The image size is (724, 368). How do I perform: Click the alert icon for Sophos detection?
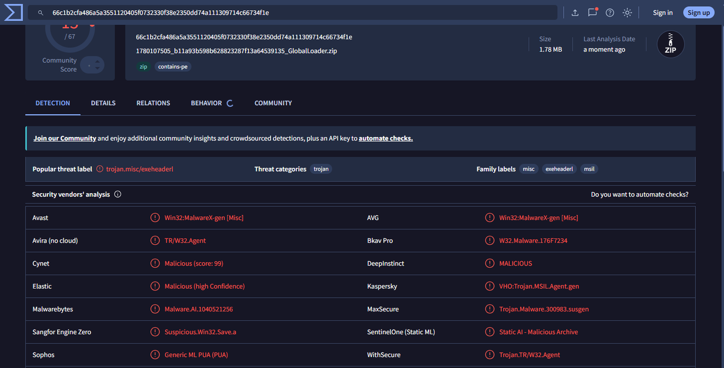coord(155,355)
